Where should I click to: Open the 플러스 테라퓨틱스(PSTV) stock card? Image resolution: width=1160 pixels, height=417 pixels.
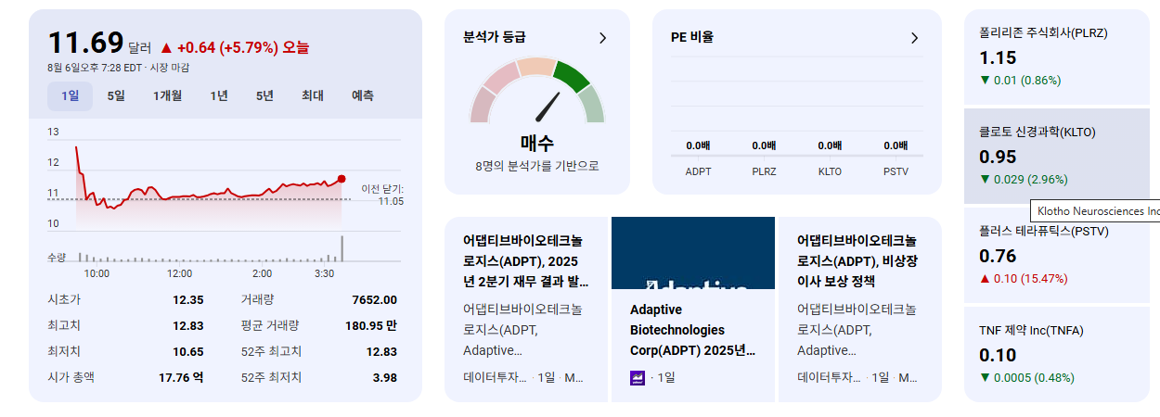pyautogui.click(x=1057, y=255)
